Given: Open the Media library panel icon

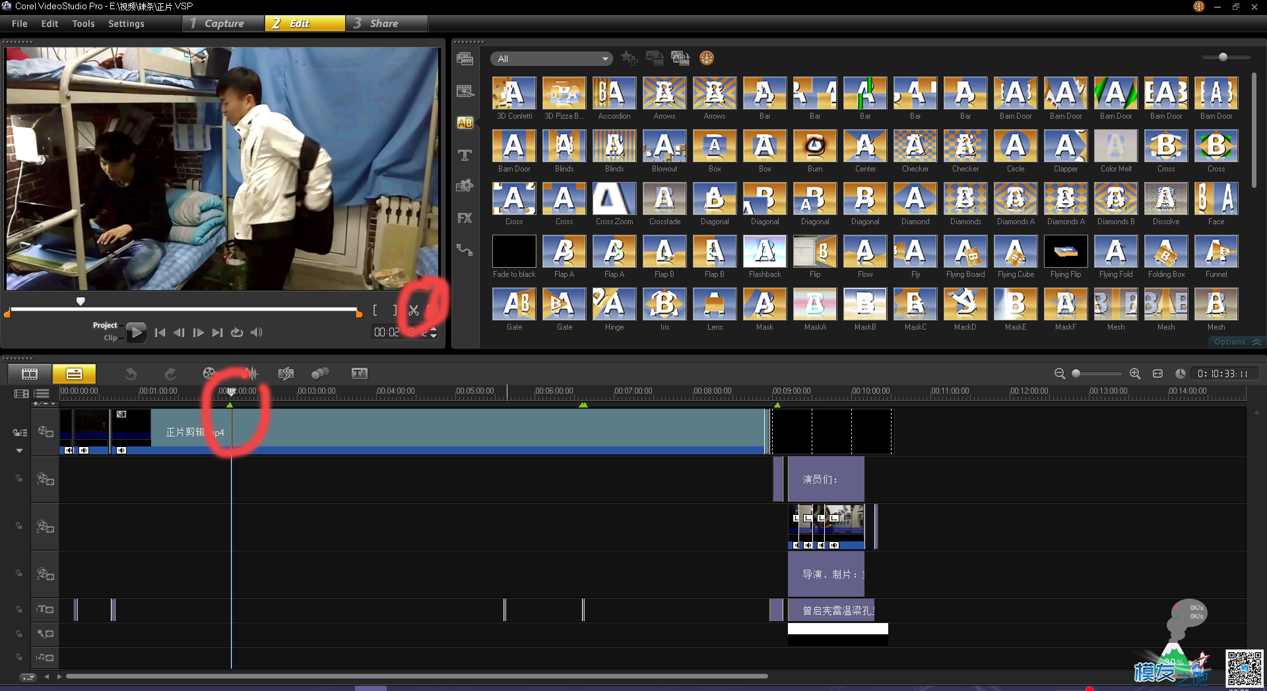Looking at the screenshot, I should 465,59.
